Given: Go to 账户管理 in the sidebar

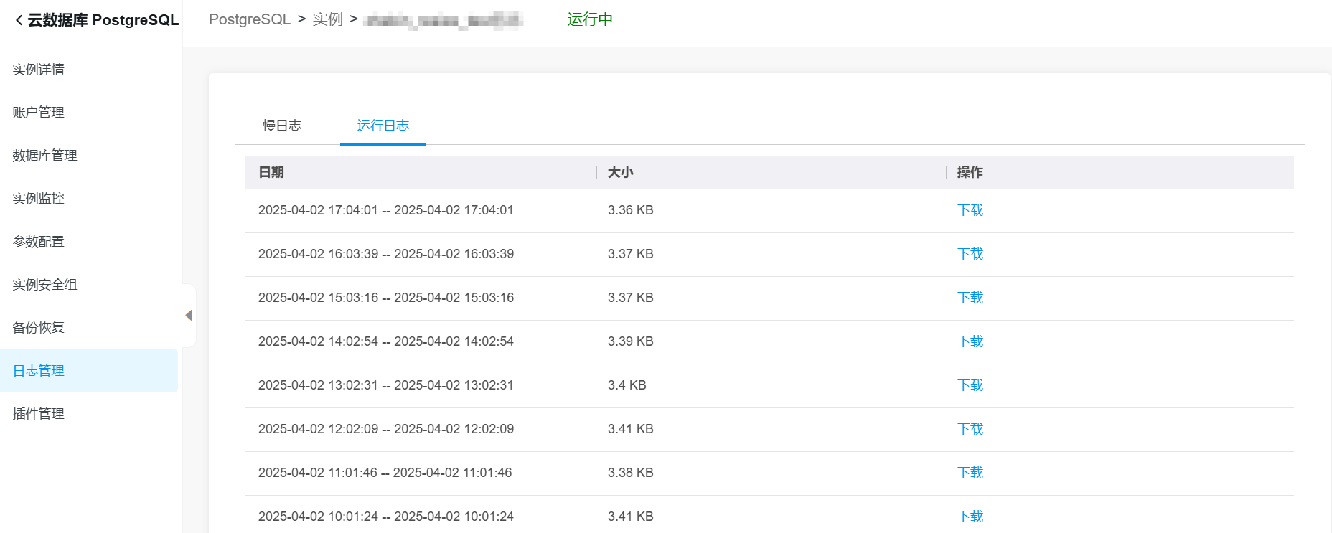Looking at the screenshot, I should [39, 113].
